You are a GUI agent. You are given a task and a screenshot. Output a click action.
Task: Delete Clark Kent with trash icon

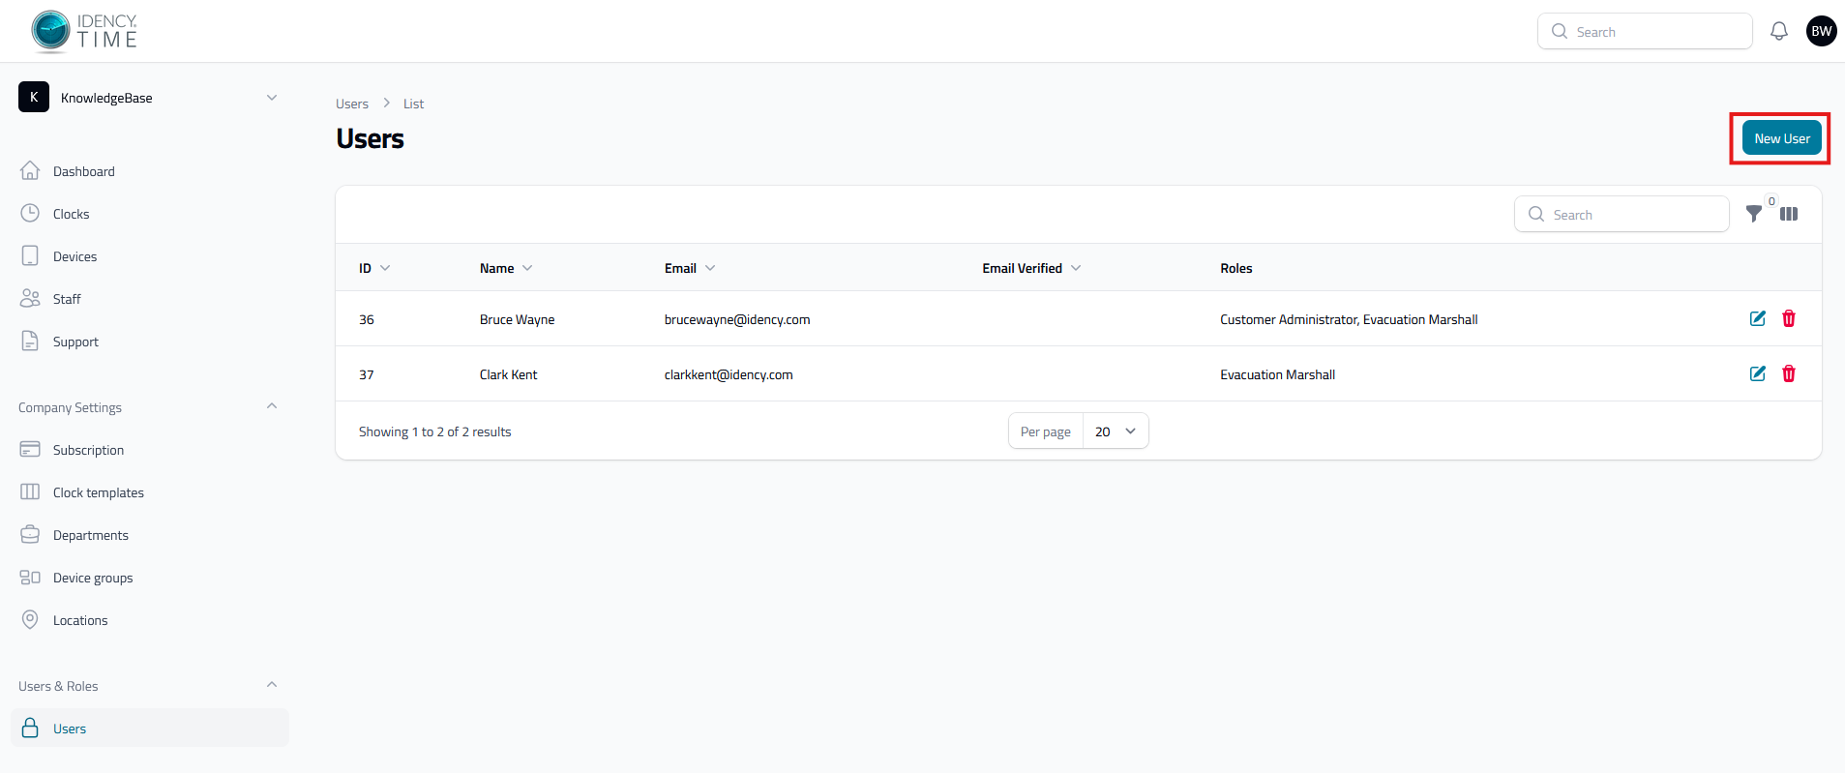click(1789, 373)
